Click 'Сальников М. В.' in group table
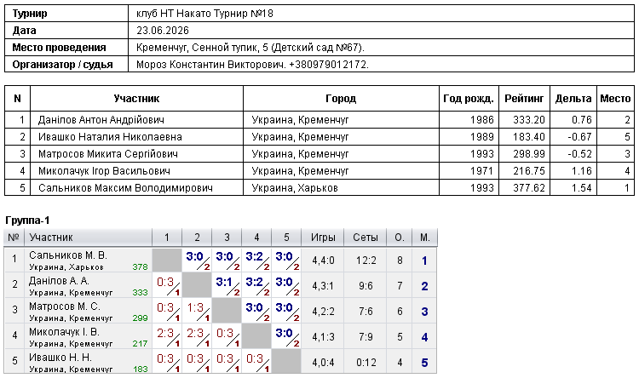This screenshot has width=639, height=378. tap(68, 255)
